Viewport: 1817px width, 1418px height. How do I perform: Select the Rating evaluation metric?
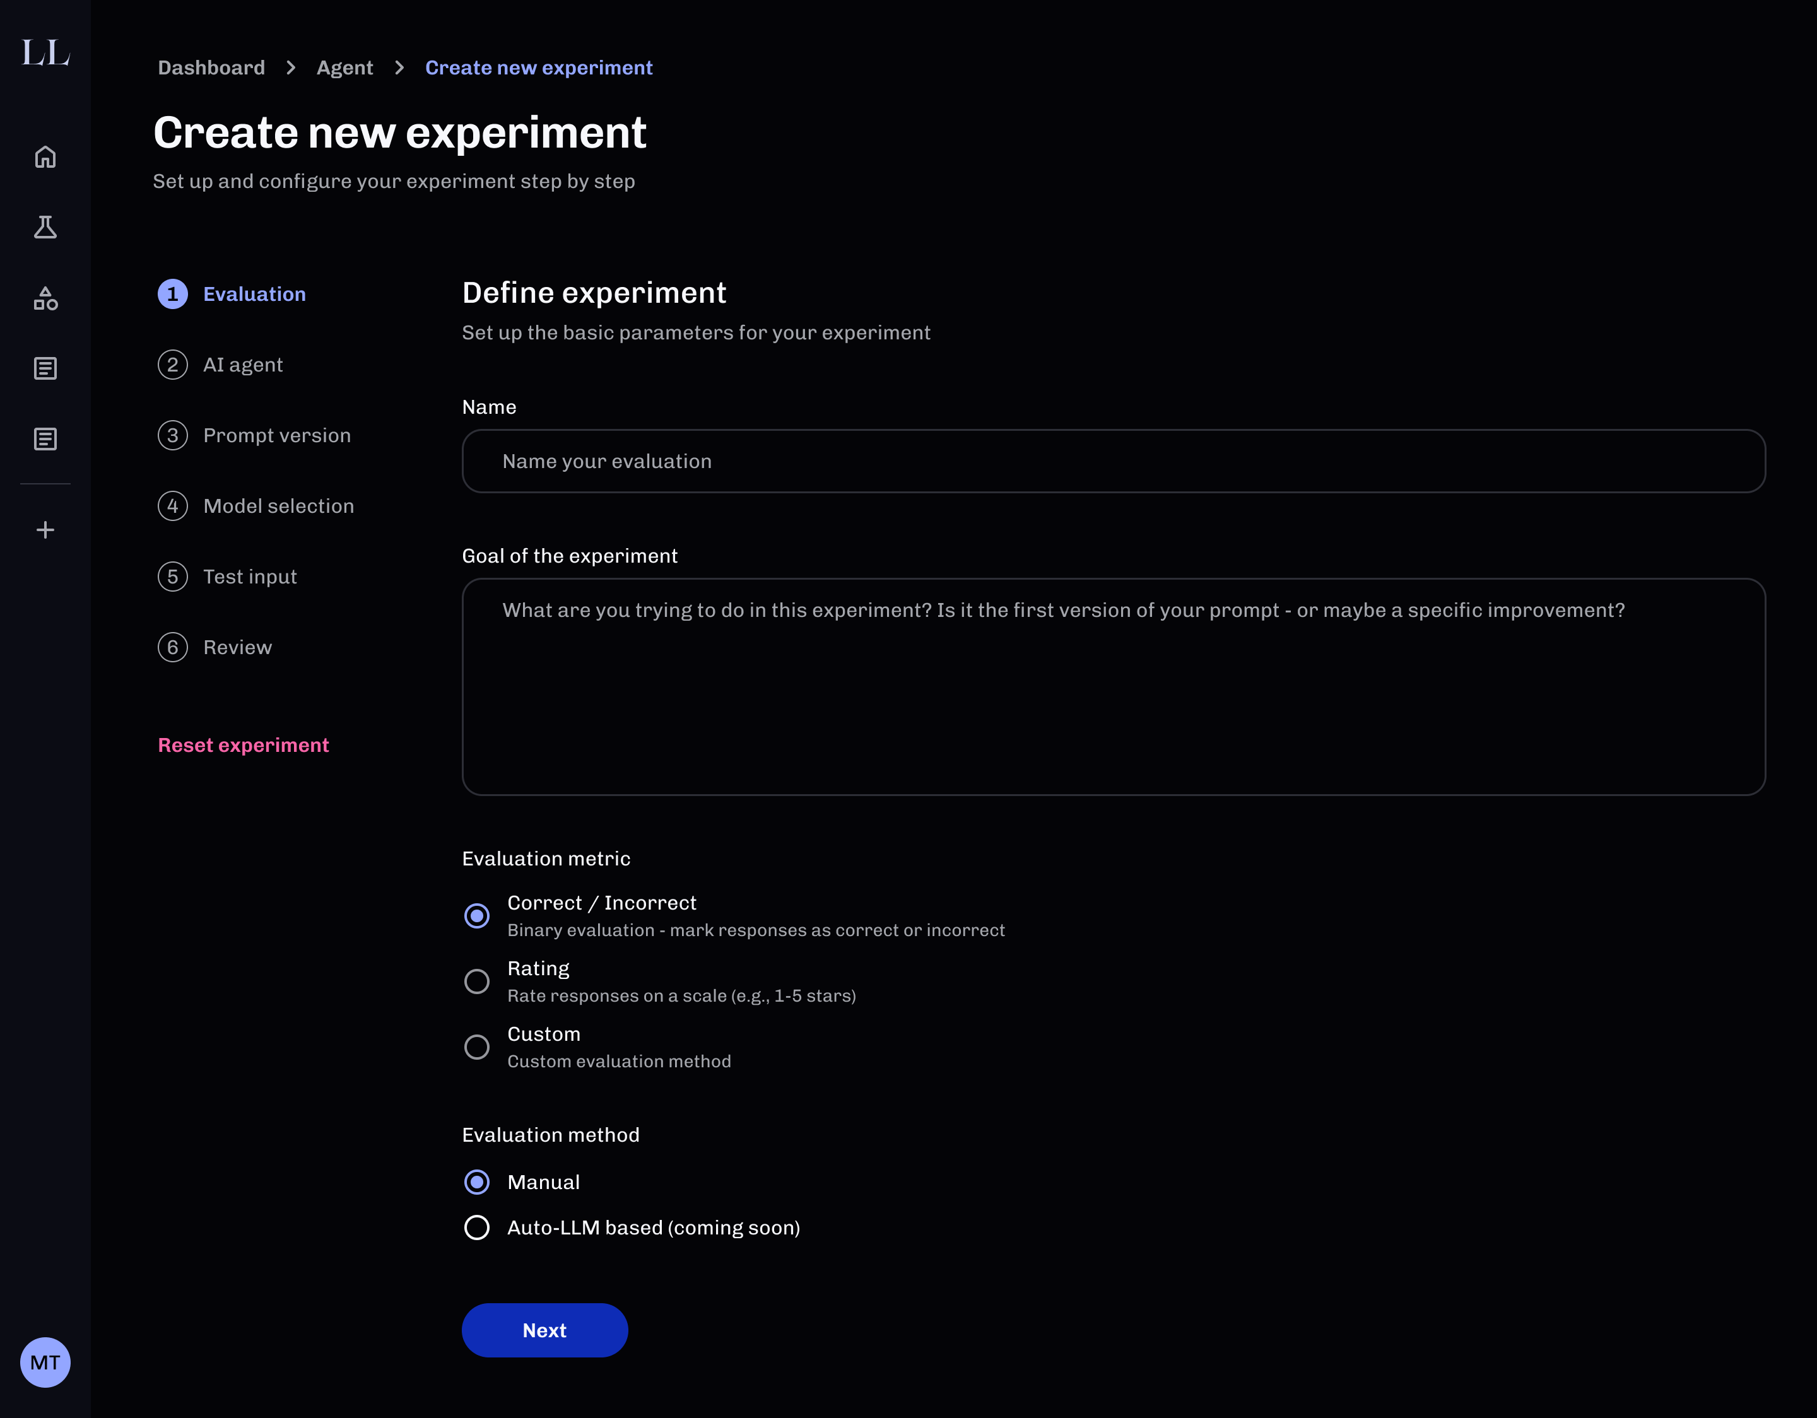477,981
